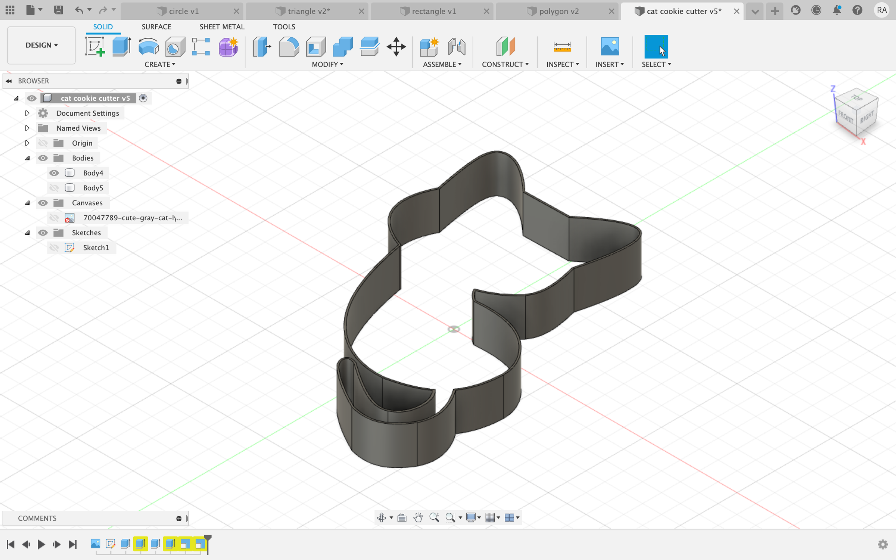Select the Shell tool icon
The width and height of the screenshot is (896, 560).
[316, 47]
